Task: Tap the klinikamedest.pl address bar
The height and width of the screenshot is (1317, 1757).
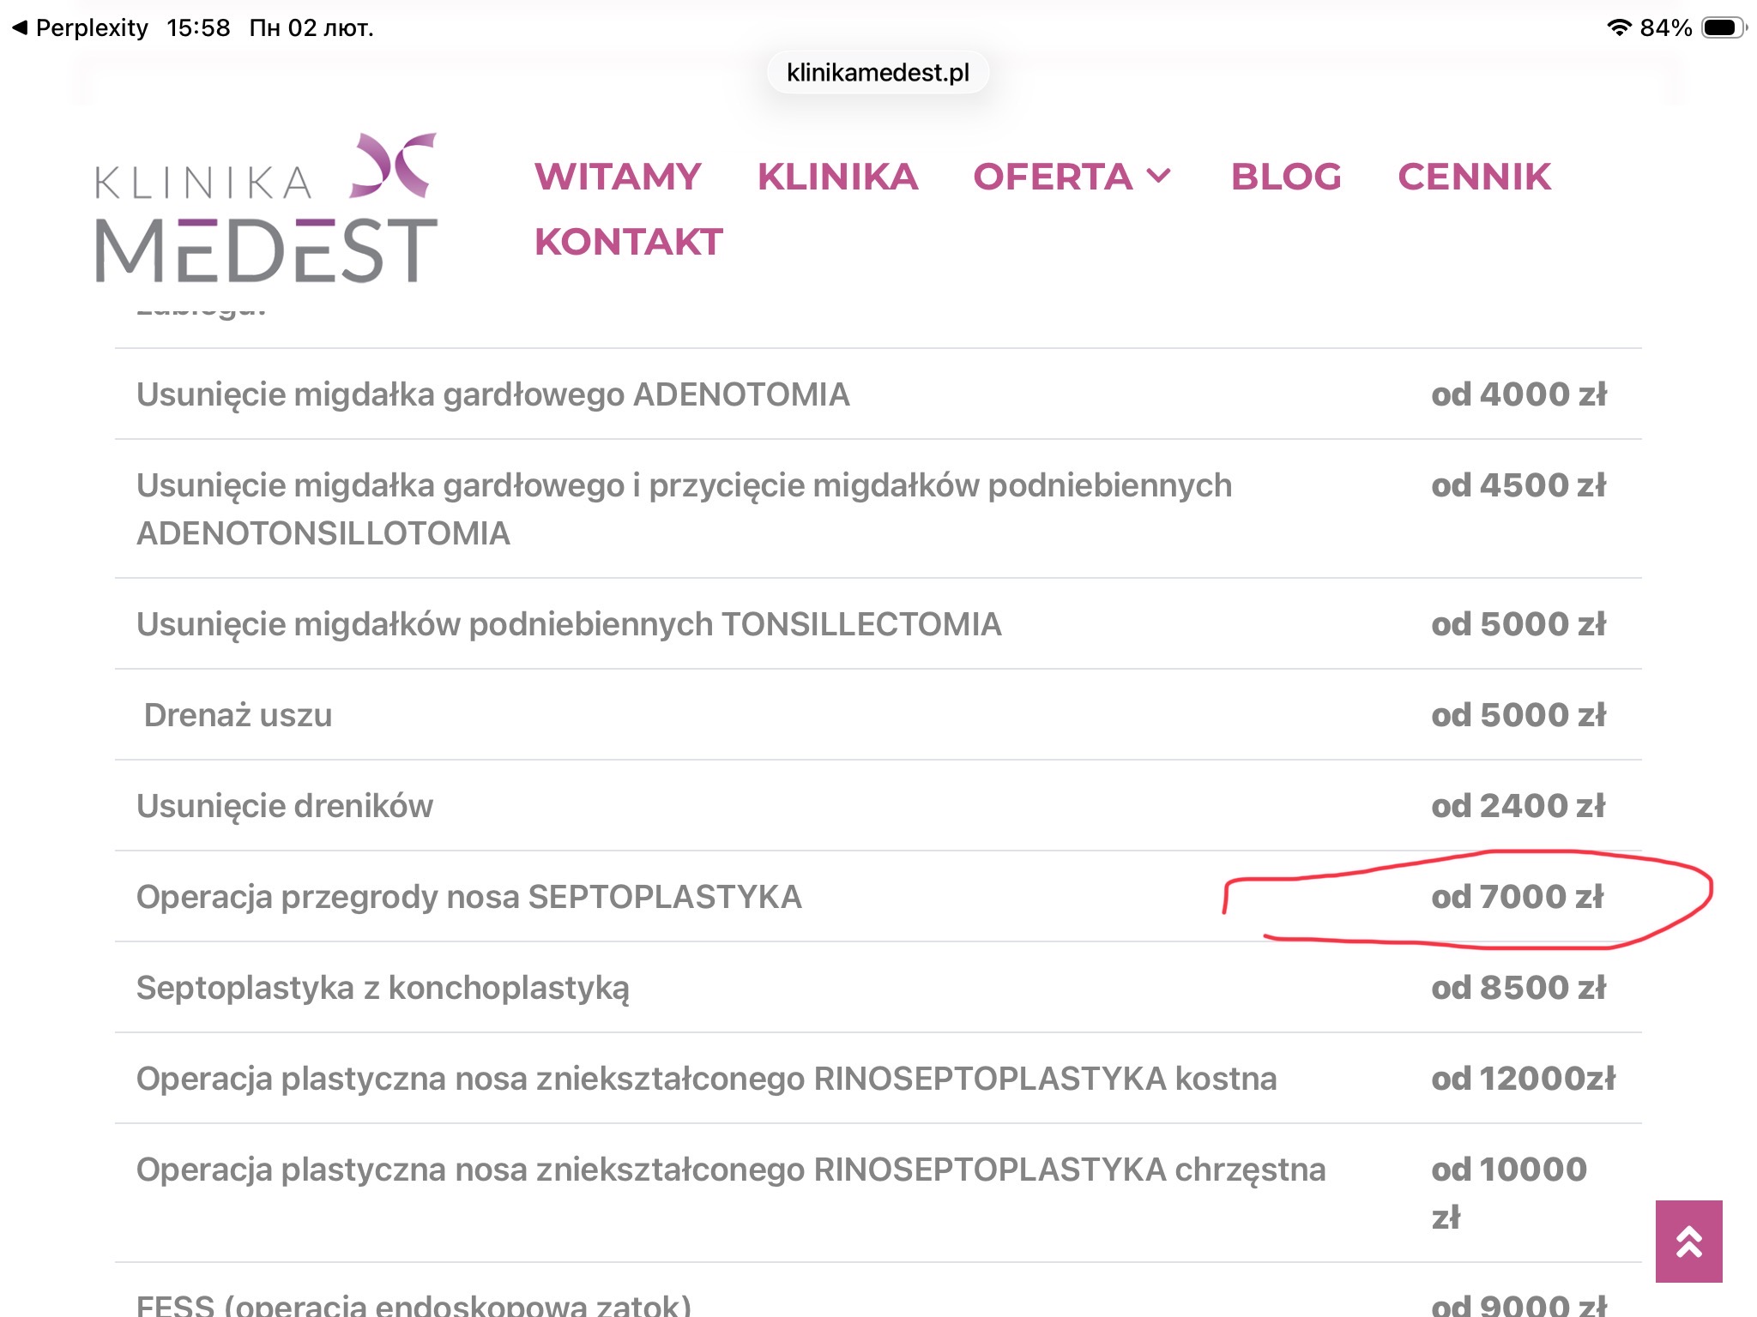Action: (x=878, y=73)
